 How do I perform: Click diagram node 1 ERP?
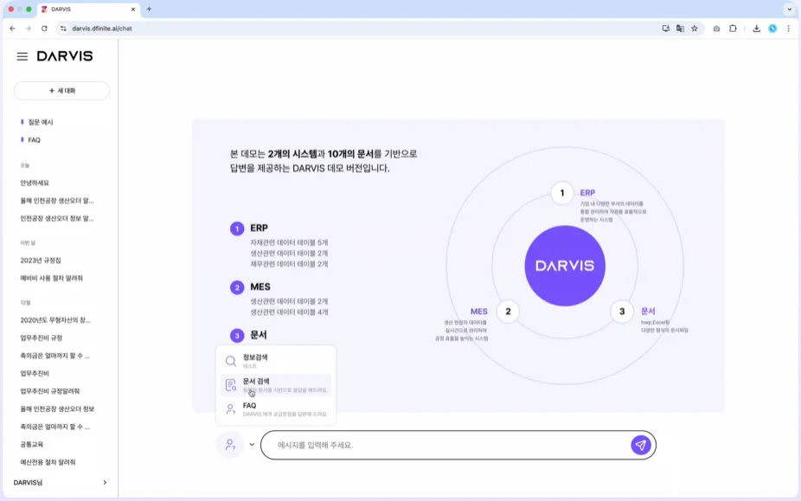pos(562,193)
